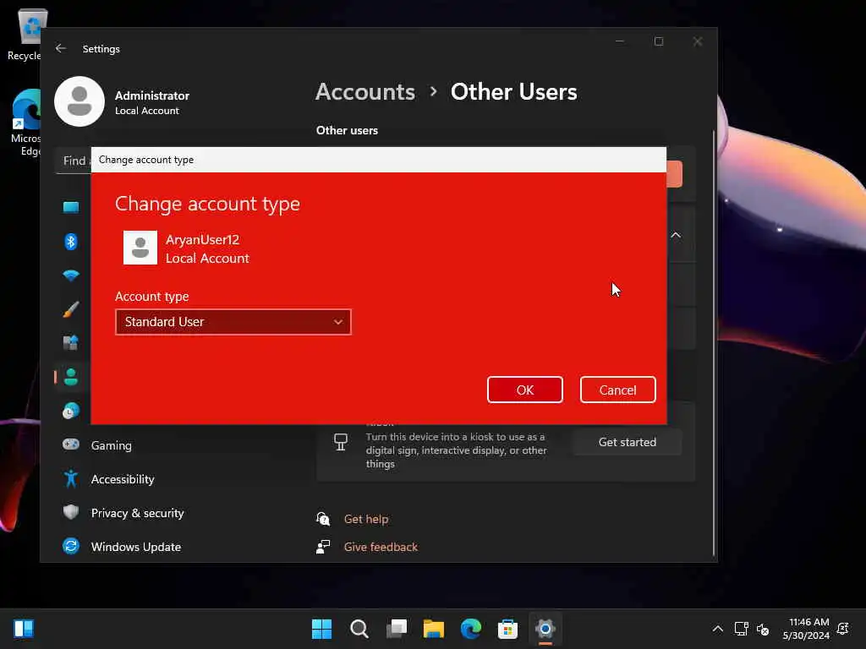Open the notification bell icon

point(843,629)
